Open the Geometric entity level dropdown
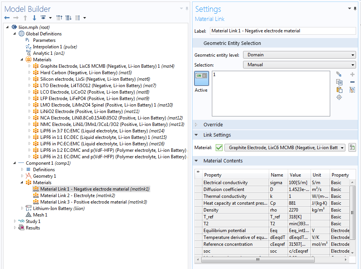The image size is (361, 269). pos(299,55)
